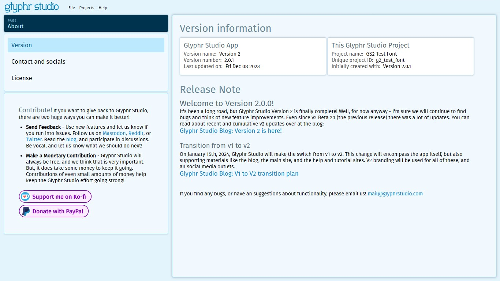Click project ID 'g2_test_font'
Image resolution: width=500 pixels, height=281 pixels.
pos(390,60)
